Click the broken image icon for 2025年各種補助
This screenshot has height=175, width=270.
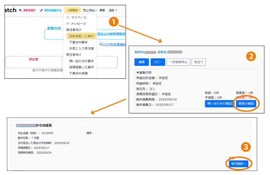point(101,44)
